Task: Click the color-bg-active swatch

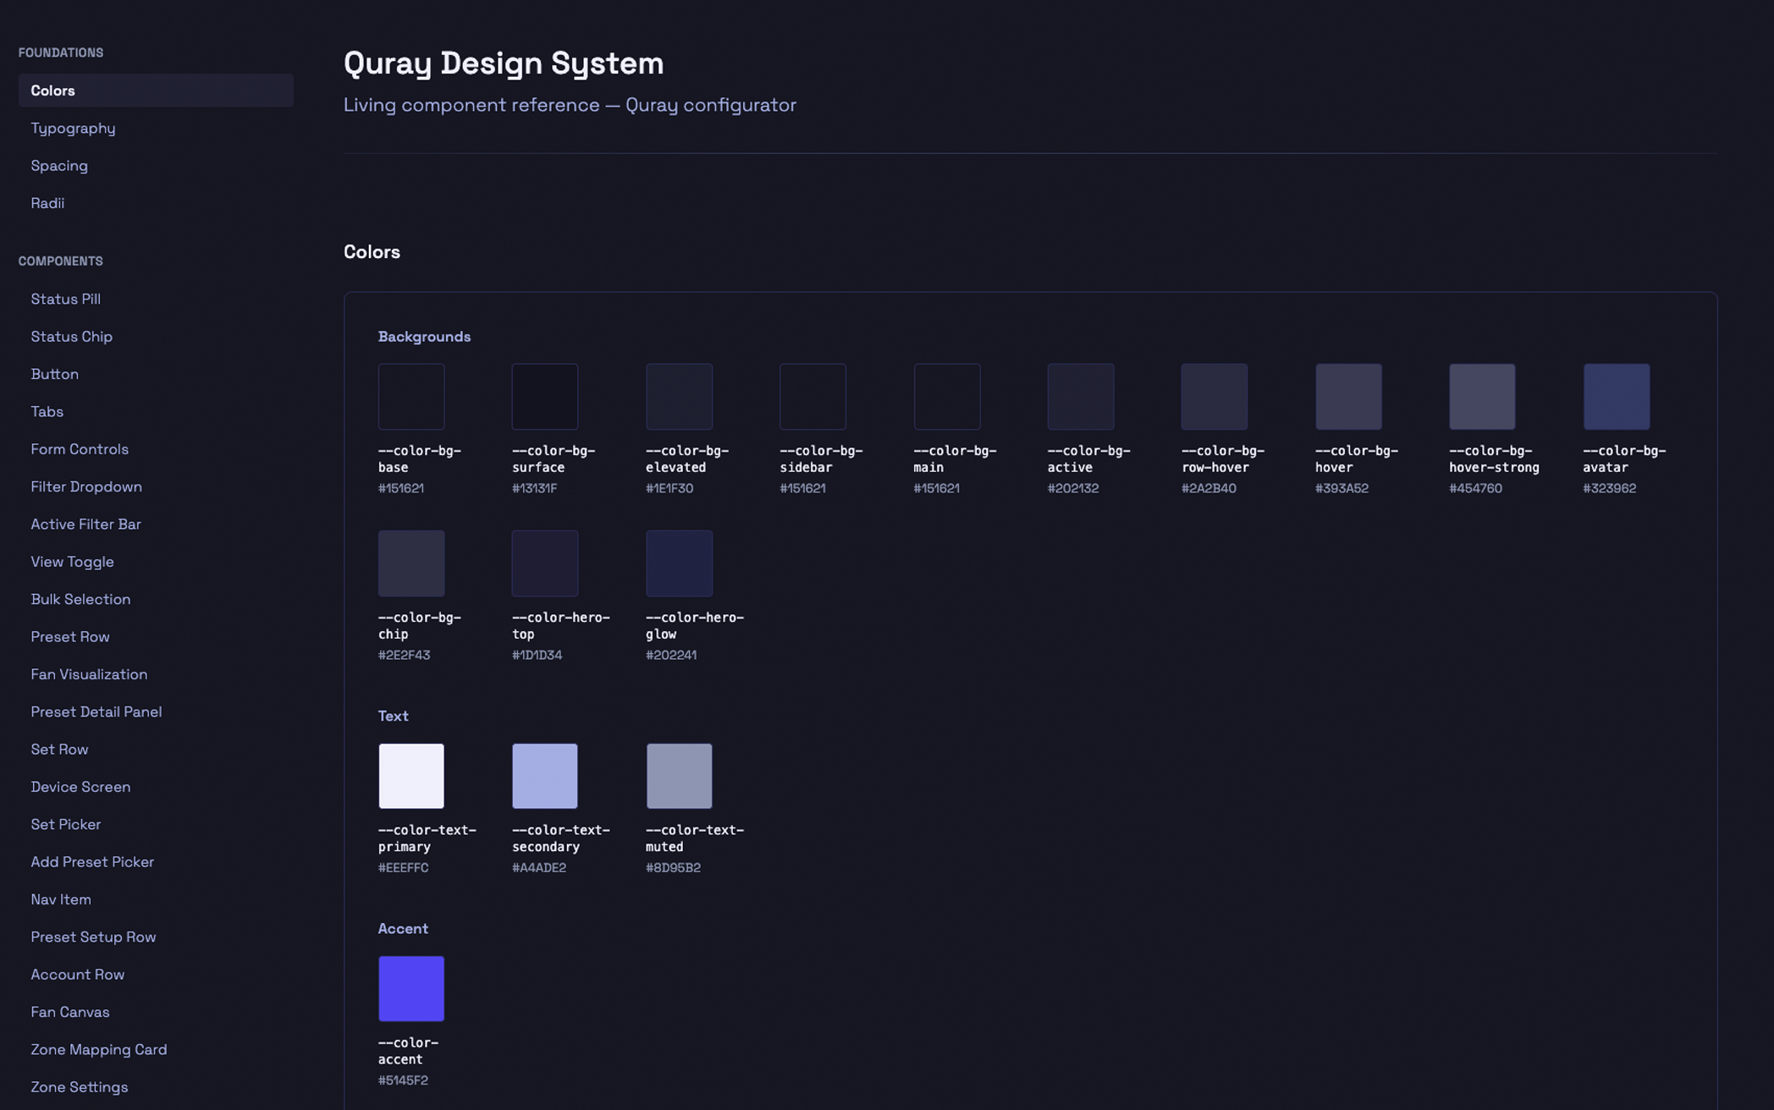Action: tap(1081, 397)
